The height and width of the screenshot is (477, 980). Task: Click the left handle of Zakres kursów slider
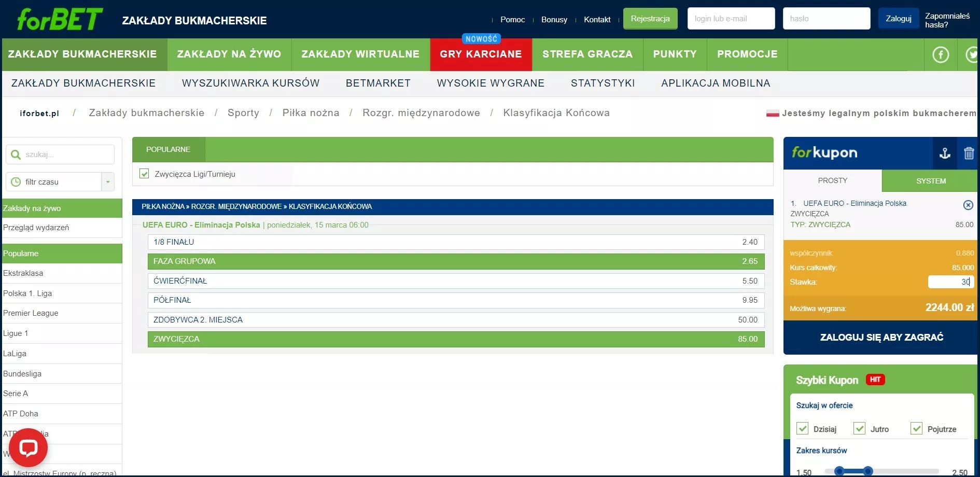point(839,471)
